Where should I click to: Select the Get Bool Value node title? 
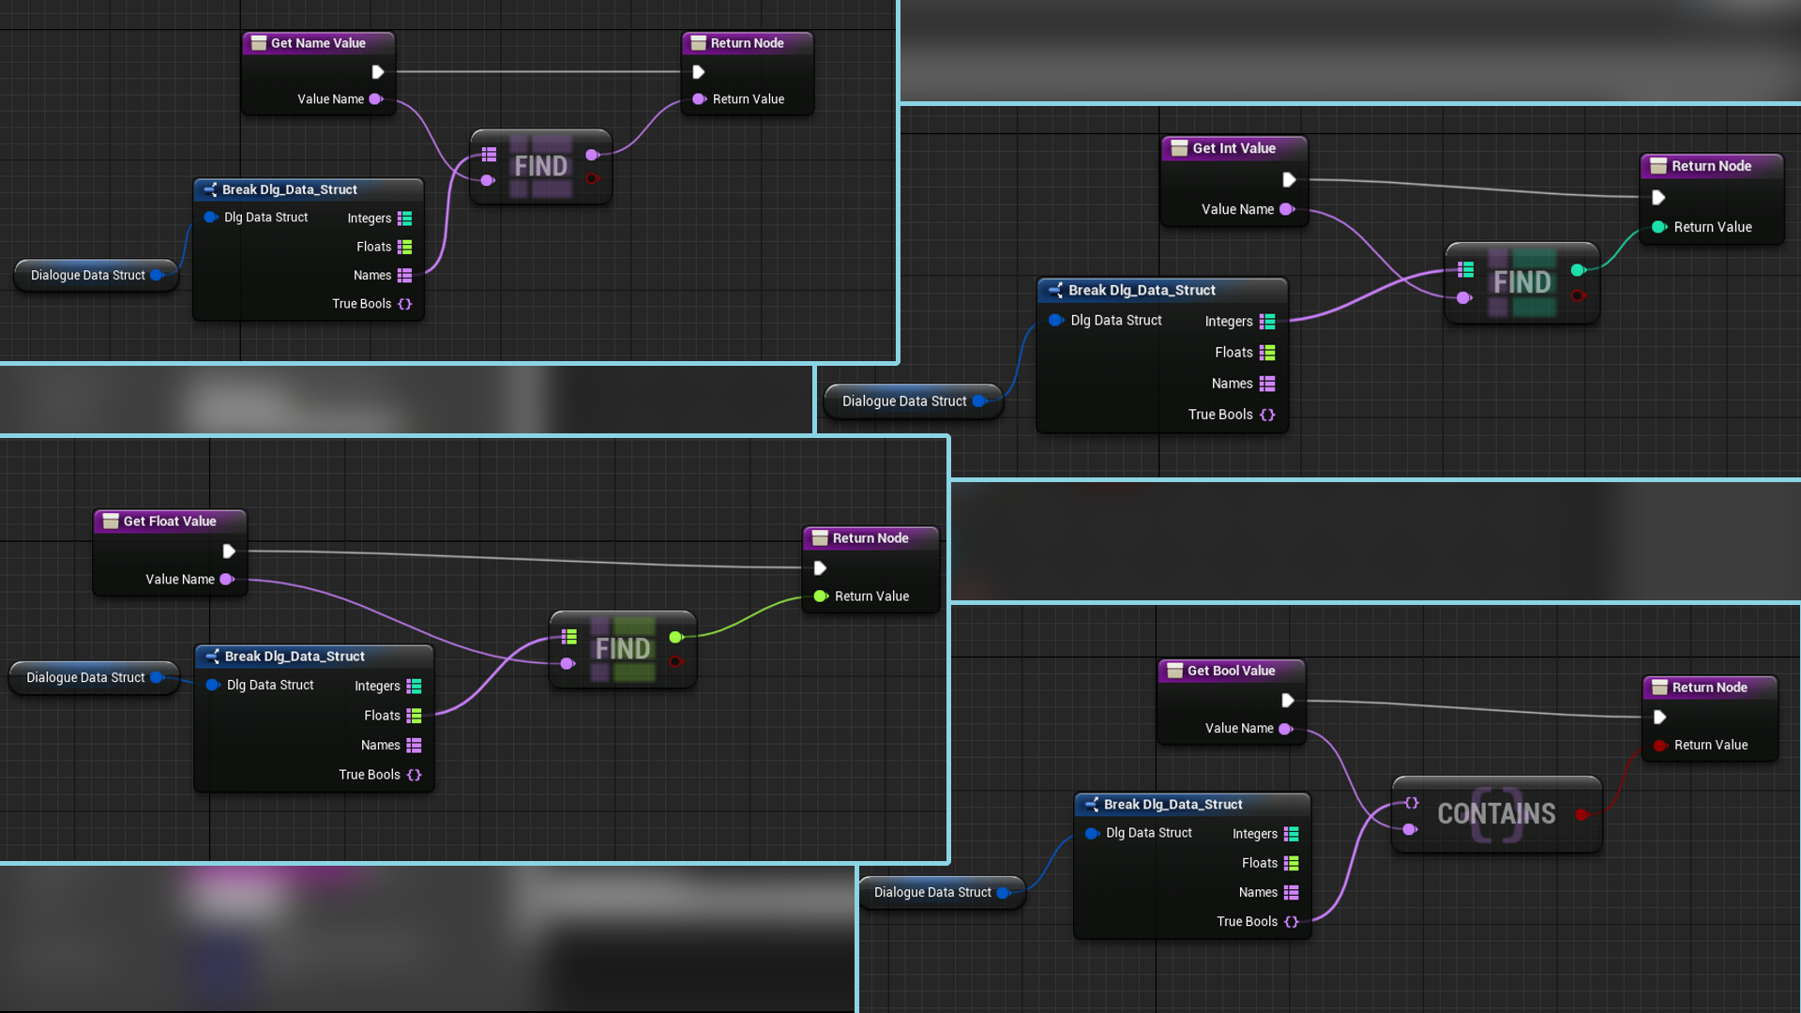tap(1231, 671)
